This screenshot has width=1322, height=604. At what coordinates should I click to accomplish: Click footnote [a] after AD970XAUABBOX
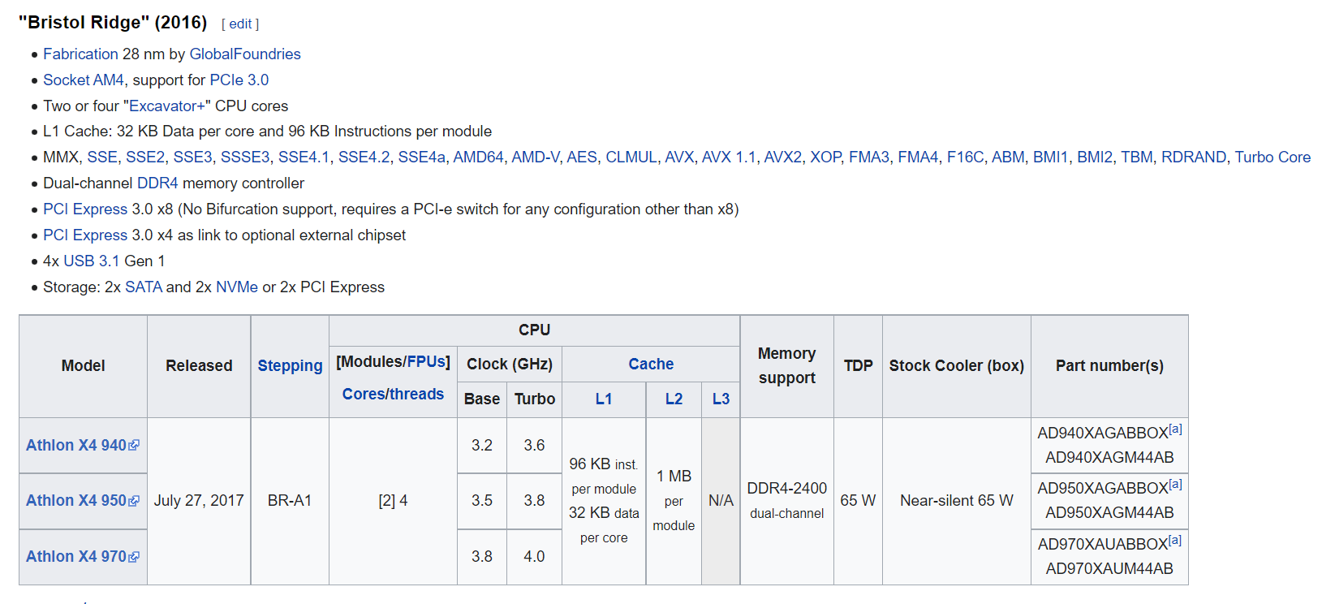click(1175, 540)
